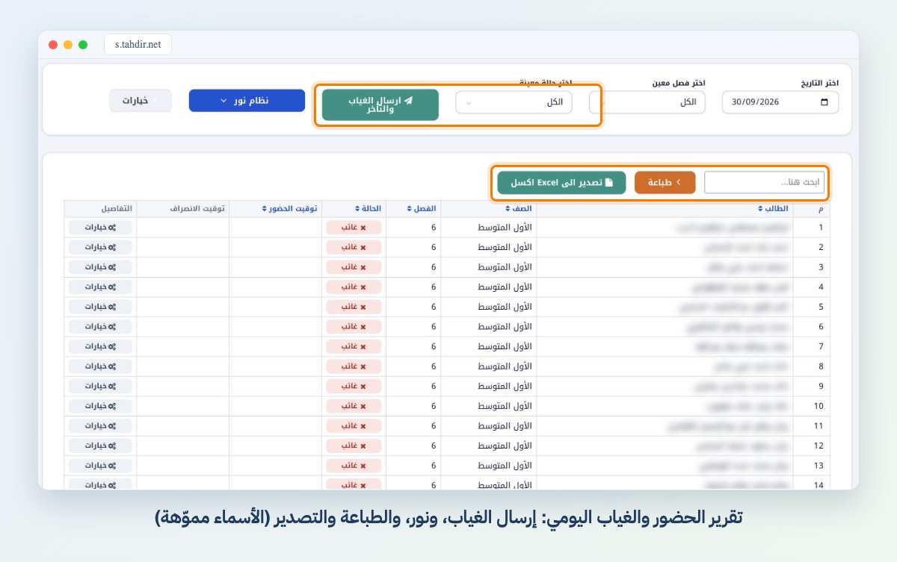Click الأول المتوسط cell in row 11
The width and height of the screenshot is (897, 562).
pyautogui.click(x=489, y=425)
